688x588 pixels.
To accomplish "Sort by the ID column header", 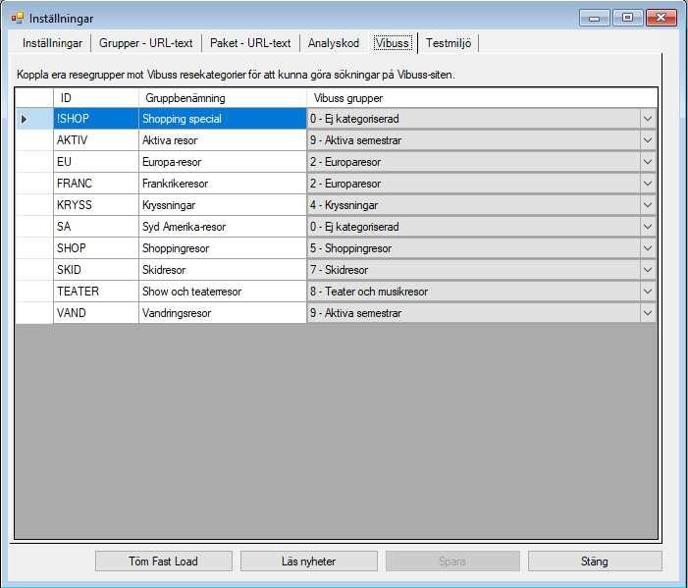I will click(x=96, y=98).
